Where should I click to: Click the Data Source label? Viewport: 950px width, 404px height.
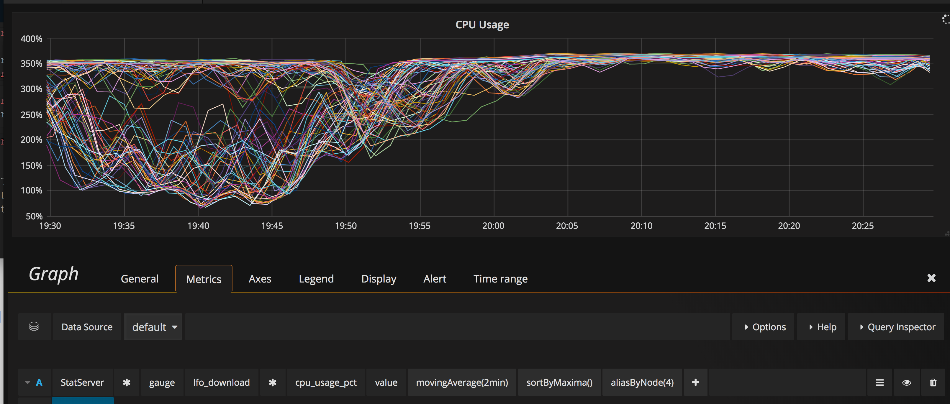click(87, 327)
